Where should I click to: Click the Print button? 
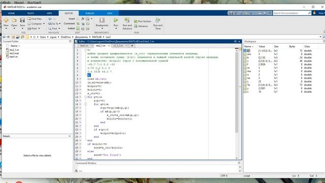point(32,28)
